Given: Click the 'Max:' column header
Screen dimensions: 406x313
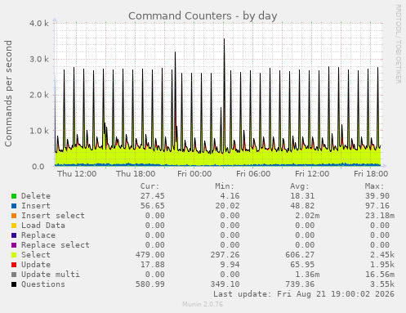Looking at the screenshot, I should [374, 186].
